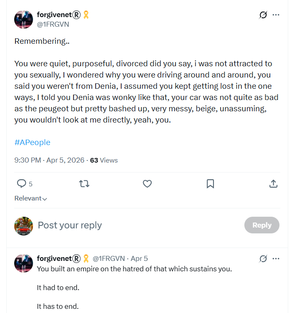The width and height of the screenshot is (297, 313).
Task: Open the more options menu on the main post
Action: [276, 15]
